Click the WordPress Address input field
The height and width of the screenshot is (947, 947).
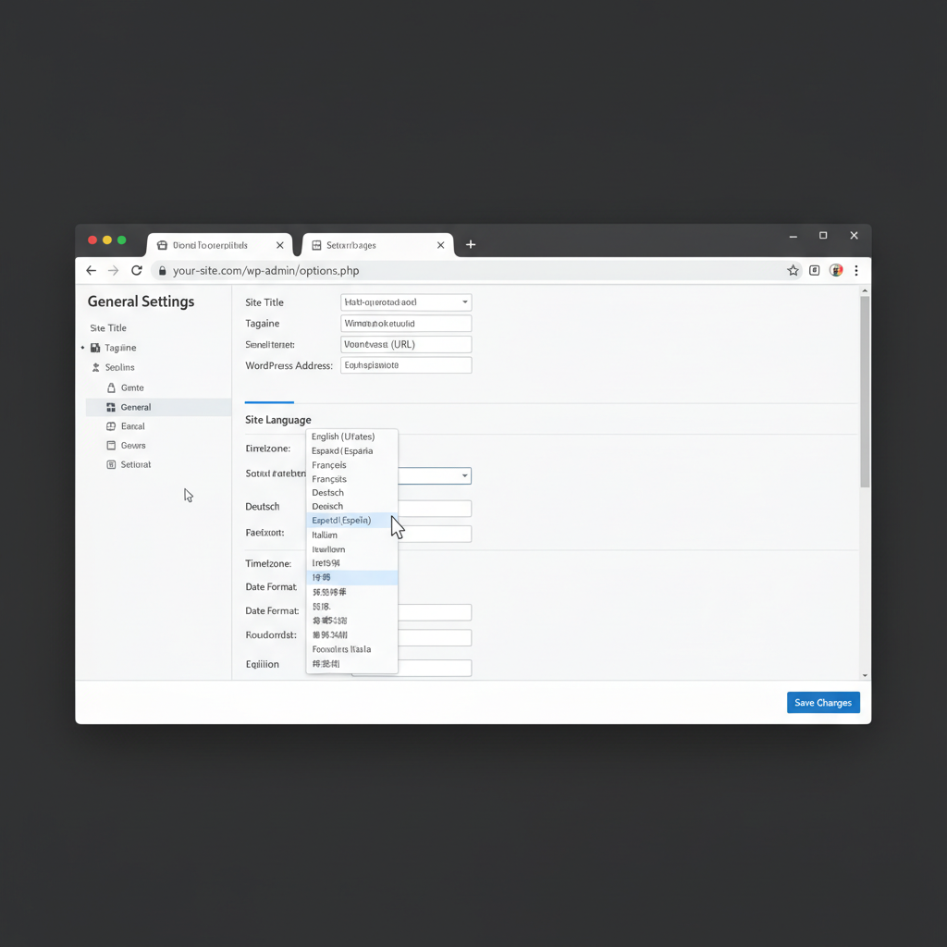[x=406, y=365]
